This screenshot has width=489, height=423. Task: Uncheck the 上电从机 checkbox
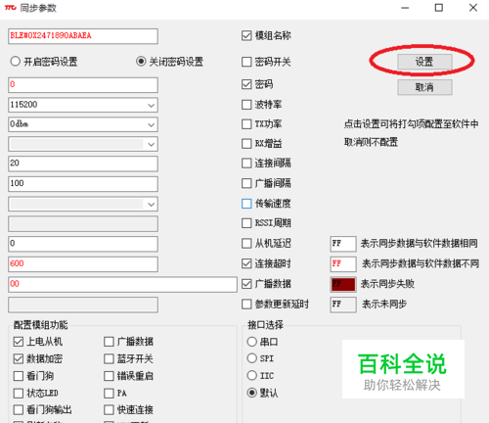19,342
